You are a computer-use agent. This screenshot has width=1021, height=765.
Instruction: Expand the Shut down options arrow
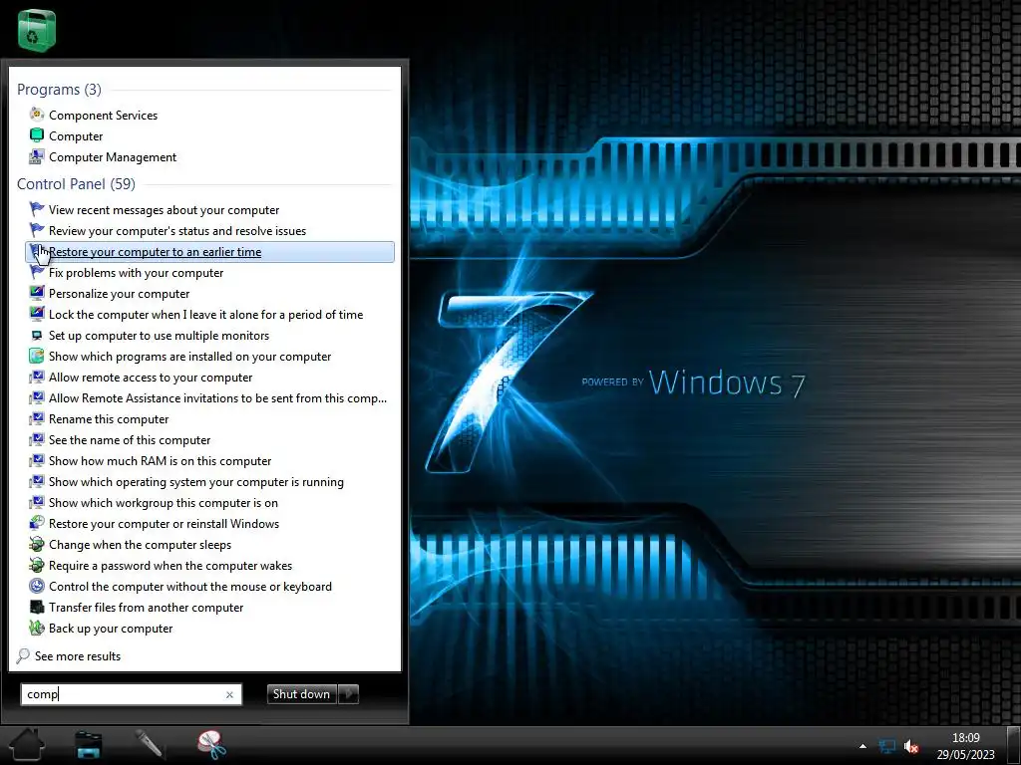point(348,694)
